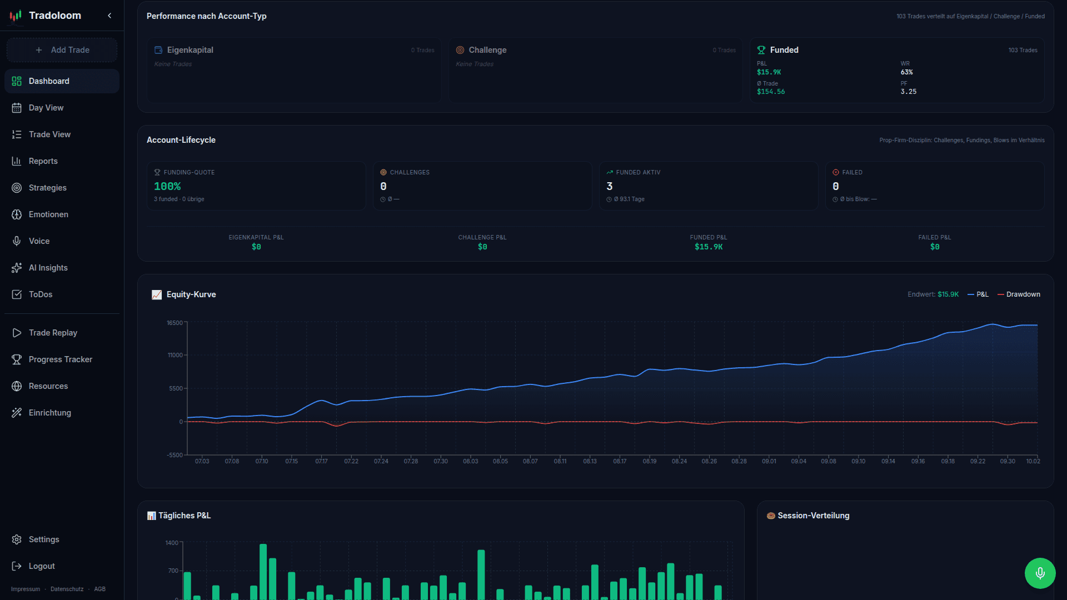The width and height of the screenshot is (1067, 600).
Task: Collapse the sidebar with the chevron arrow
Action: click(x=109, y=16)
